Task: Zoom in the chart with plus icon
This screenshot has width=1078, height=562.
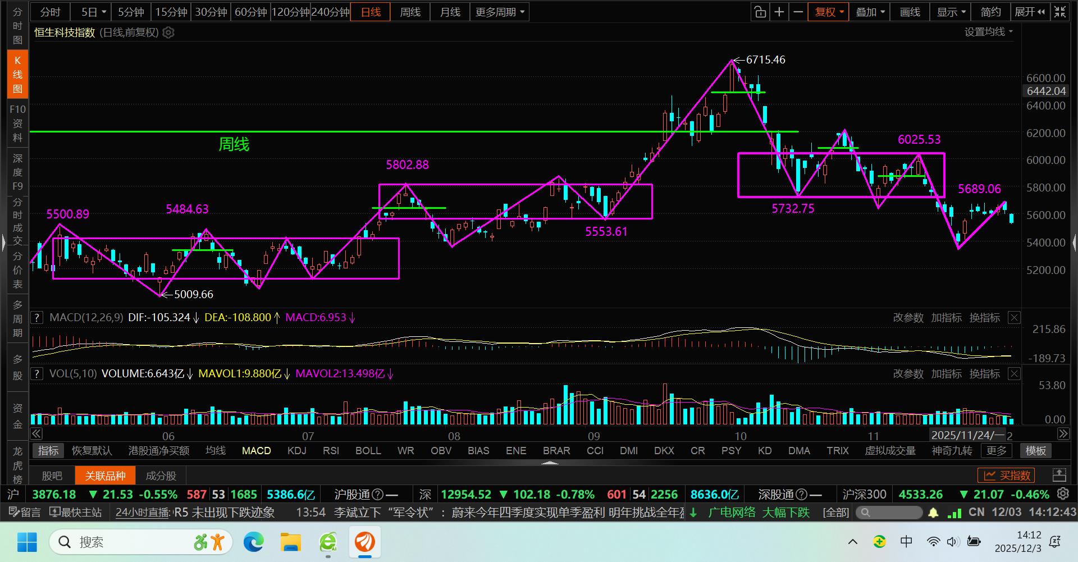Action: click(x=779, y=12)
